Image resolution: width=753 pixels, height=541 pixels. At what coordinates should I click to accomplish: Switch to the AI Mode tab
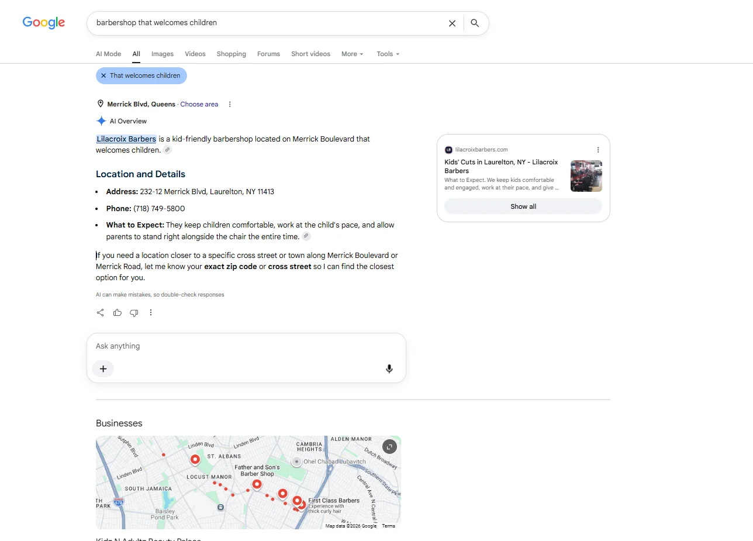[x=108, y=54]
